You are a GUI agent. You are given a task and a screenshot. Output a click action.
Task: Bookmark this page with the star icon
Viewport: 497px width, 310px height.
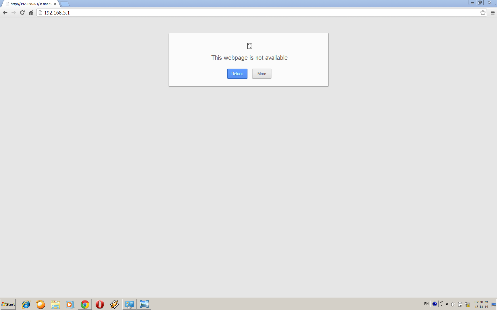(483, 13)
